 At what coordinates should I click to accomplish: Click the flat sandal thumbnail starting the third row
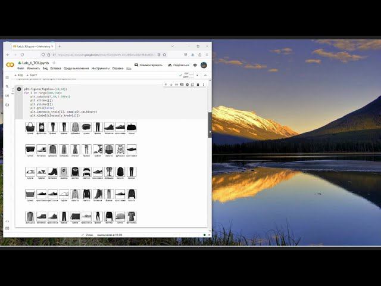point(30,172)
